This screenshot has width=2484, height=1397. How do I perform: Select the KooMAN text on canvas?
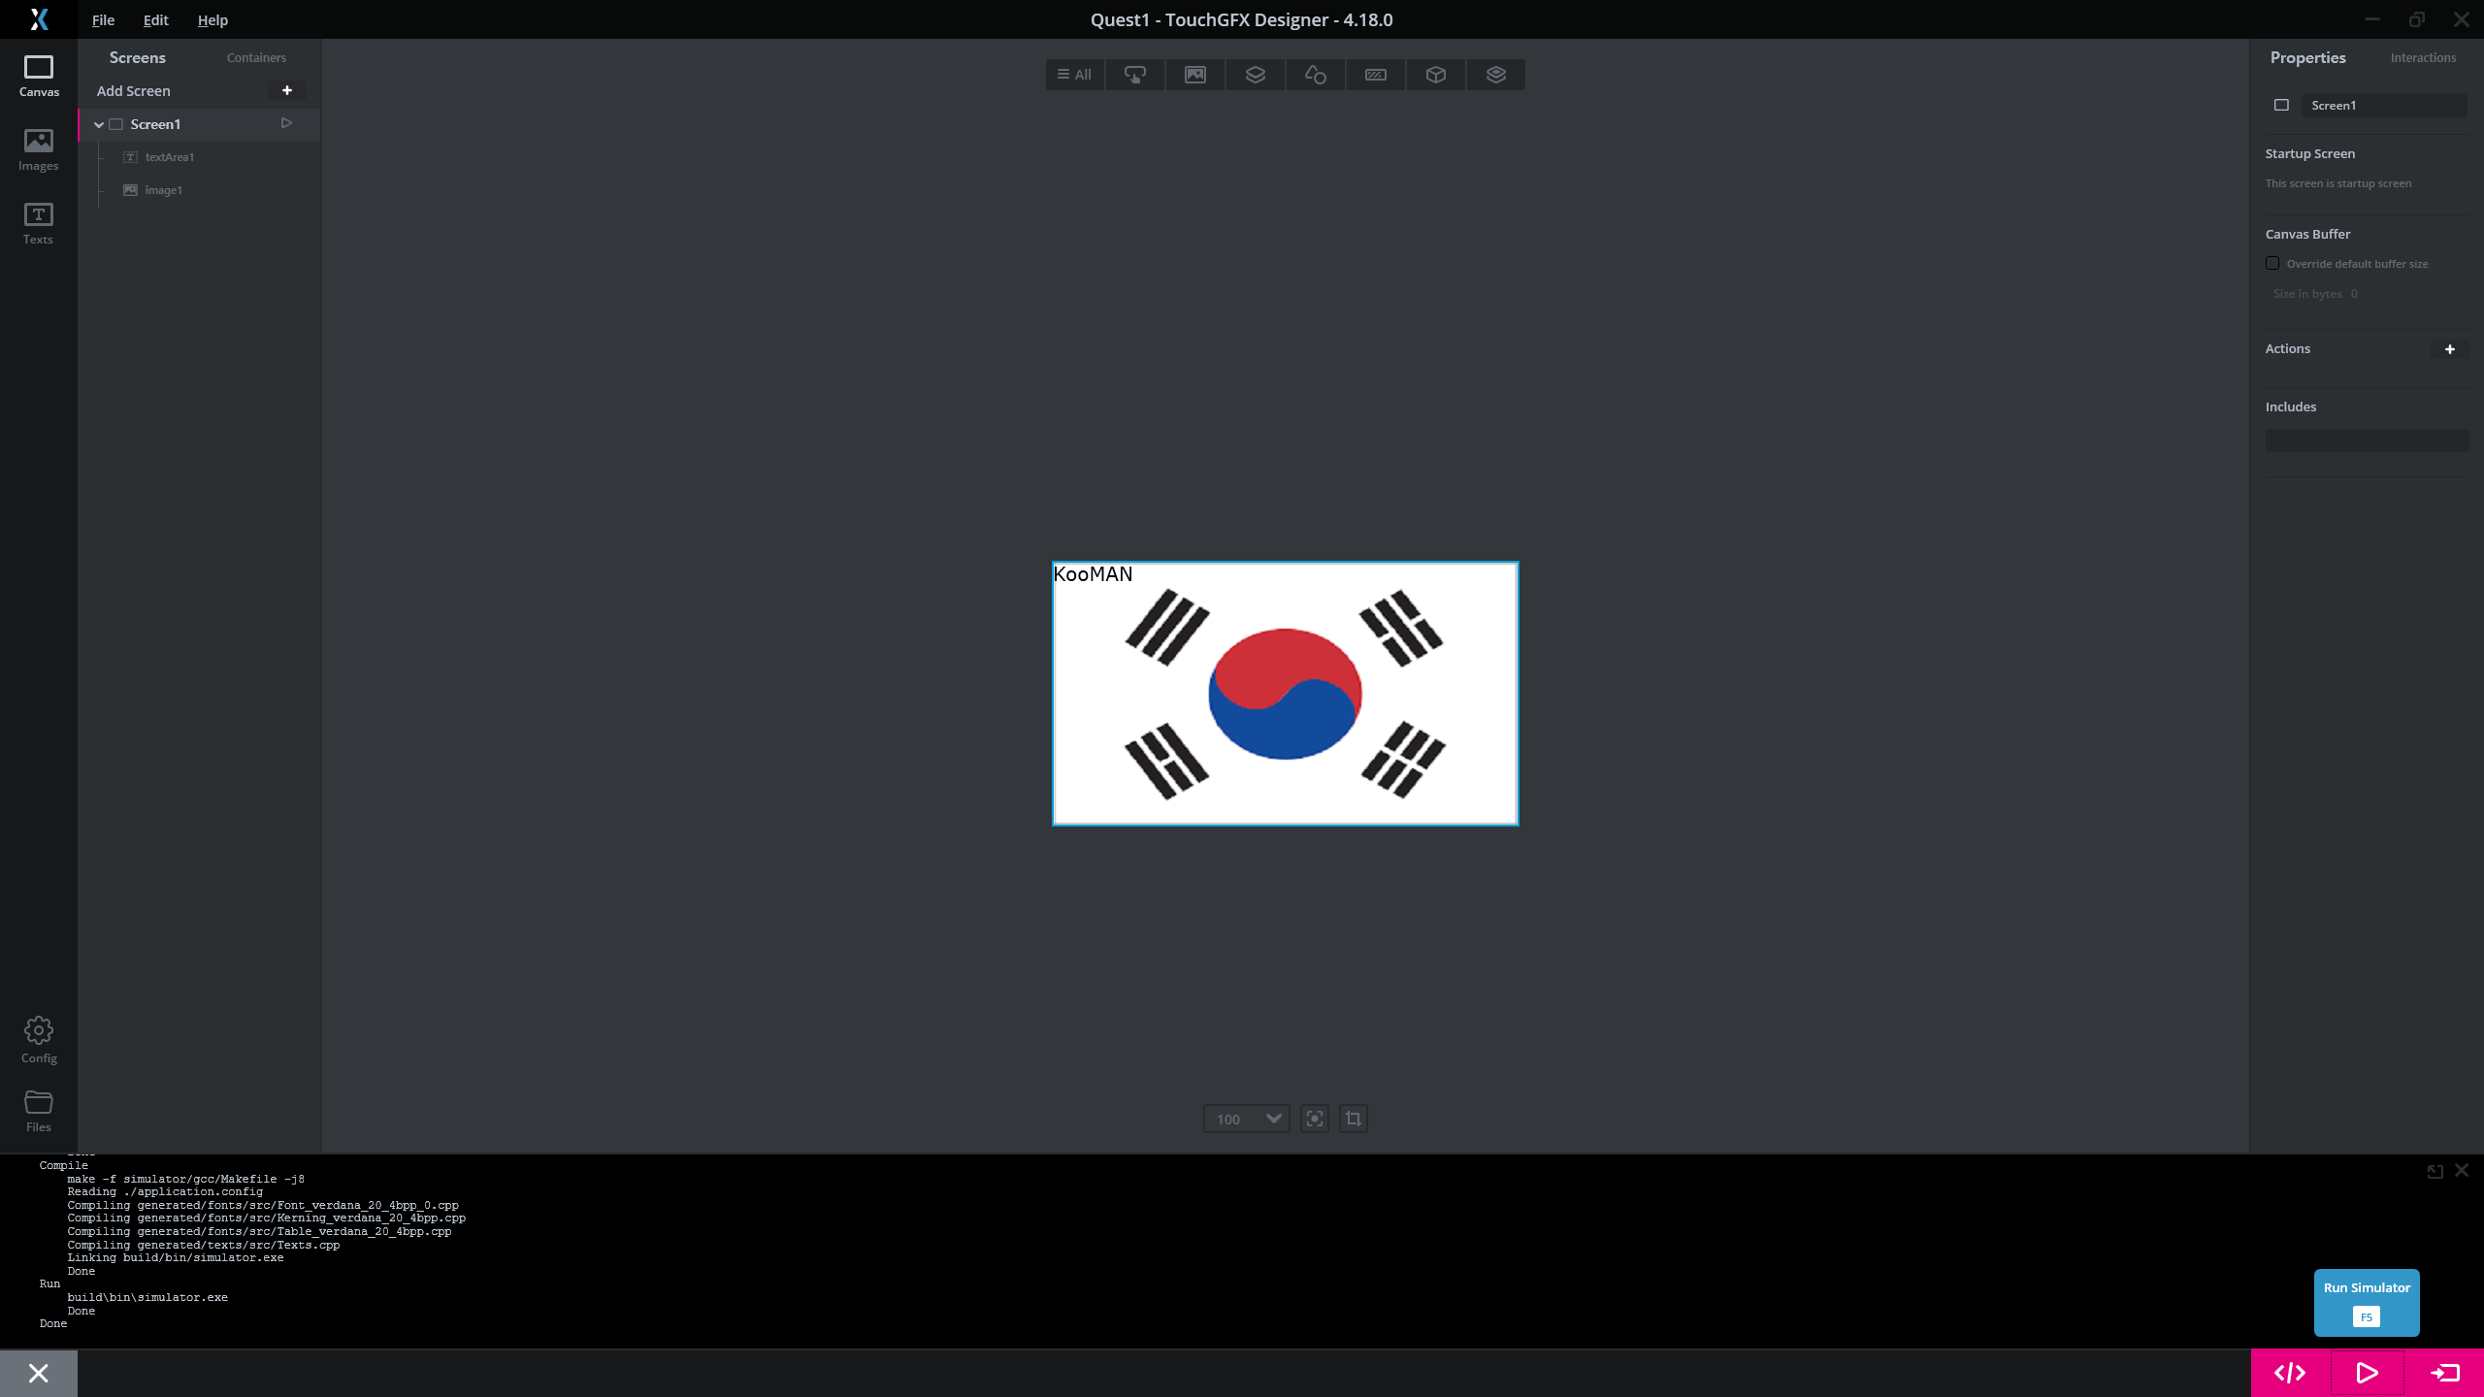1093,574
